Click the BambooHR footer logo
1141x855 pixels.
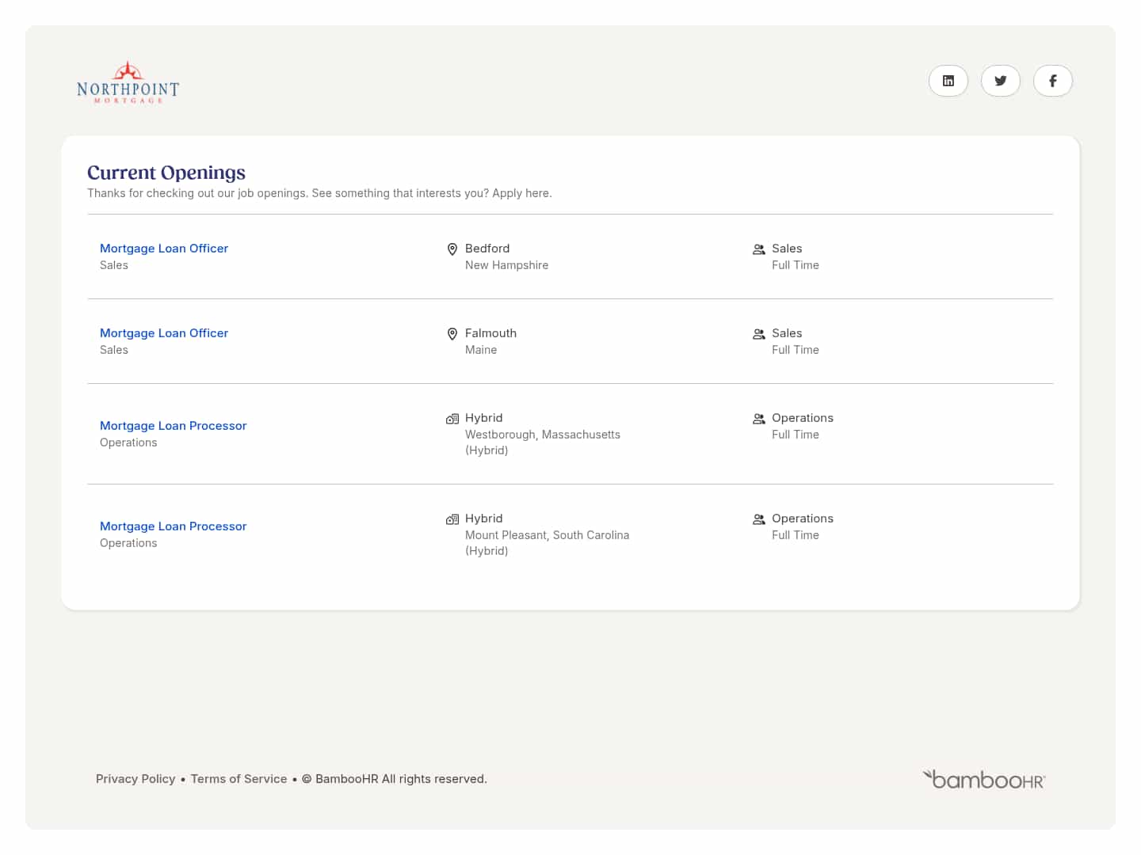tap(984, 780)
